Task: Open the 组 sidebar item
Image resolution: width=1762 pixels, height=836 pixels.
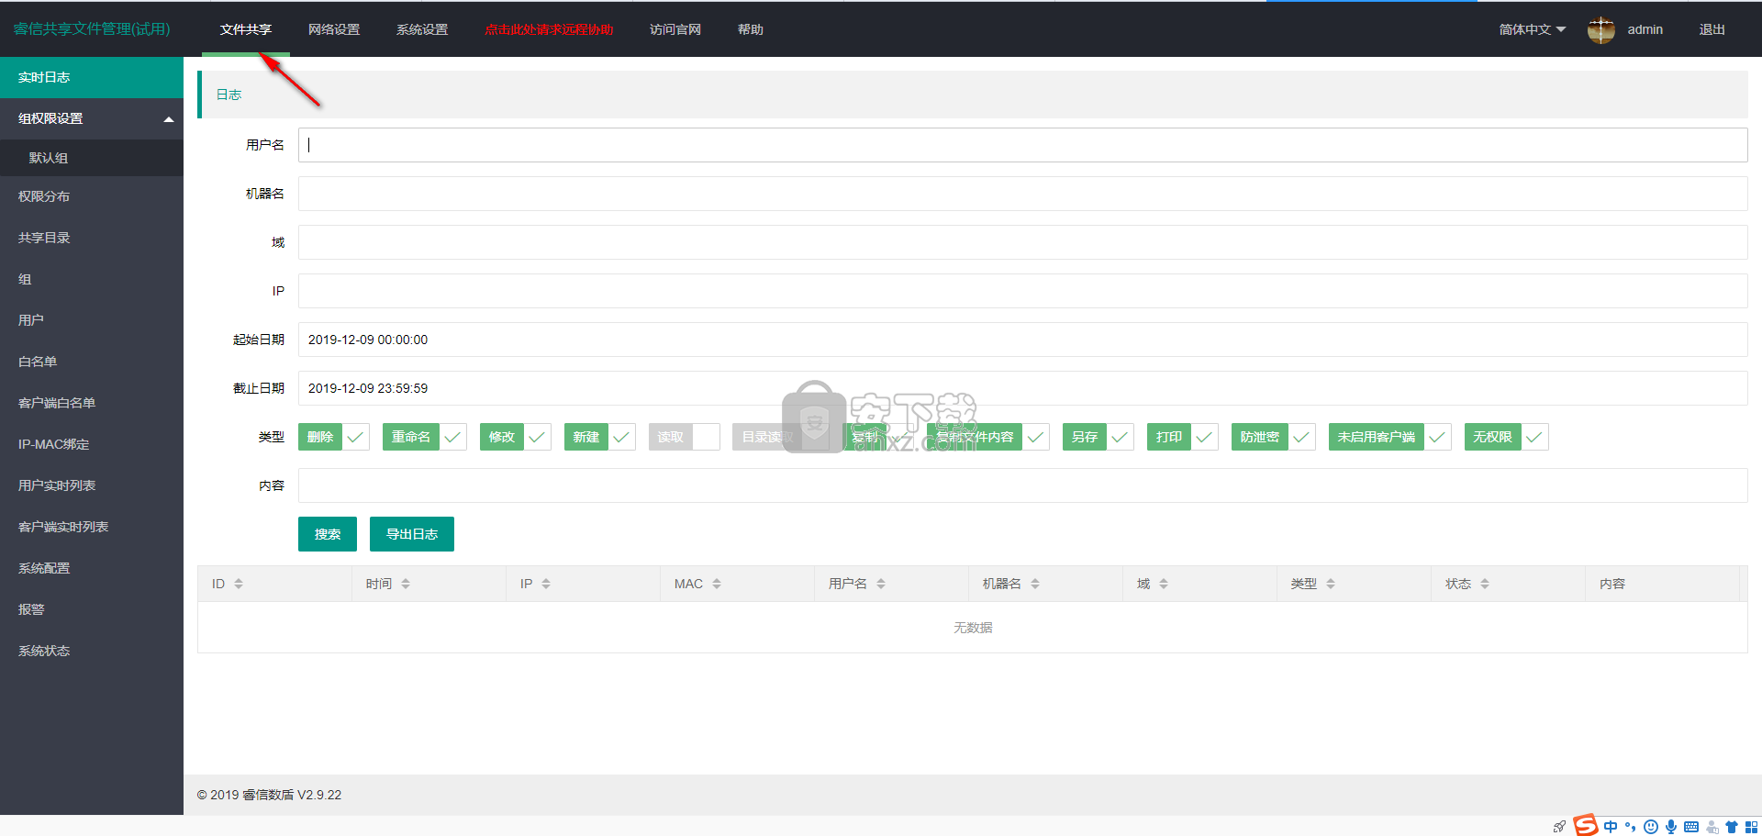Action: 92,279
